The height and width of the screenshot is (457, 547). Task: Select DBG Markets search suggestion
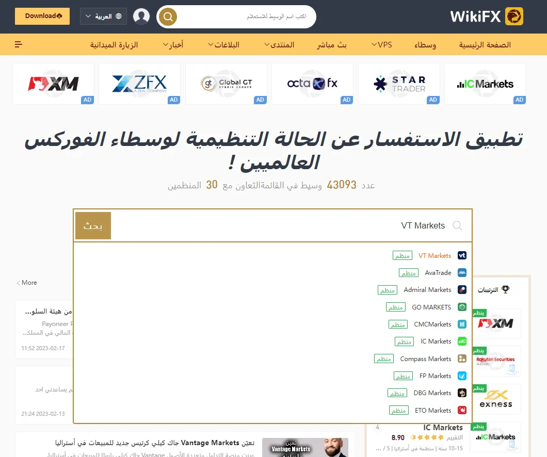click(x=432, y=393)
